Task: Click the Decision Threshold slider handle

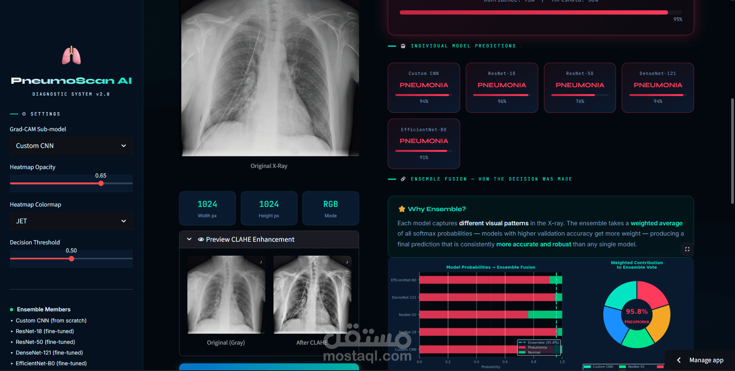Action: tap(72, 259)
